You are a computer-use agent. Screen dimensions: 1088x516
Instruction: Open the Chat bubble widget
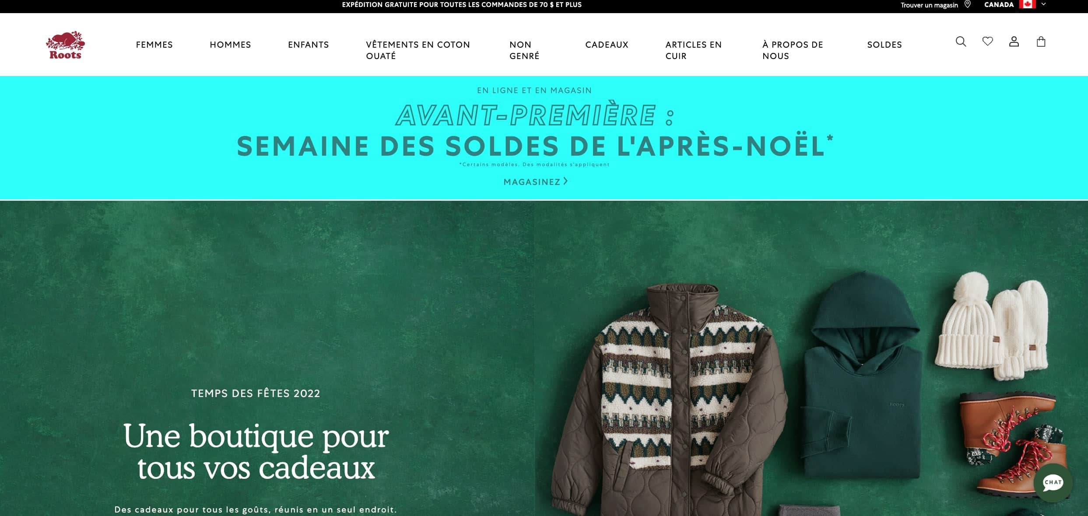tap(1053, 482)
